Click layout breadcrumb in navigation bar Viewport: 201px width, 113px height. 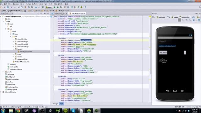coord(51,11)
